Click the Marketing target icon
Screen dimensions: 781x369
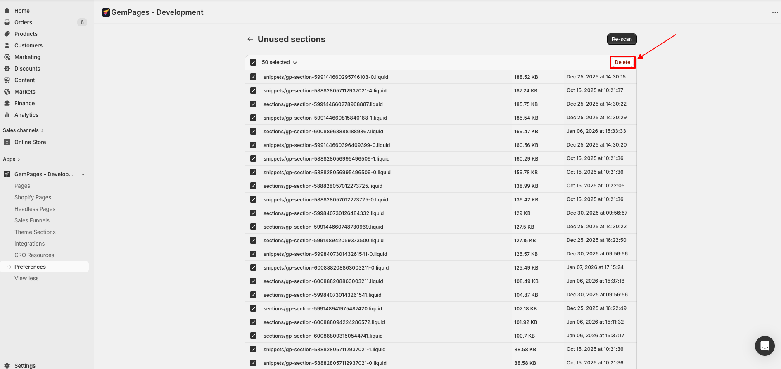(x=7, y=57)
